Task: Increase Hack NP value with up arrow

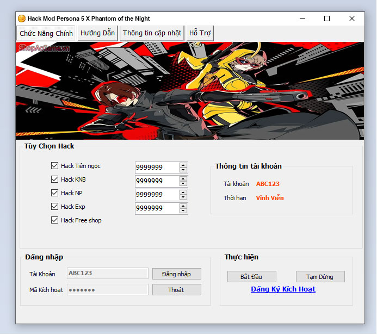Action: [183, 192]
